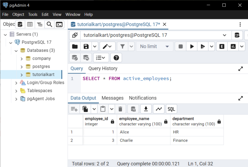Screen dimensions: 248x167
Task: Click the Filtered Rows icon in Object Explorer
Action: [40, 24]
